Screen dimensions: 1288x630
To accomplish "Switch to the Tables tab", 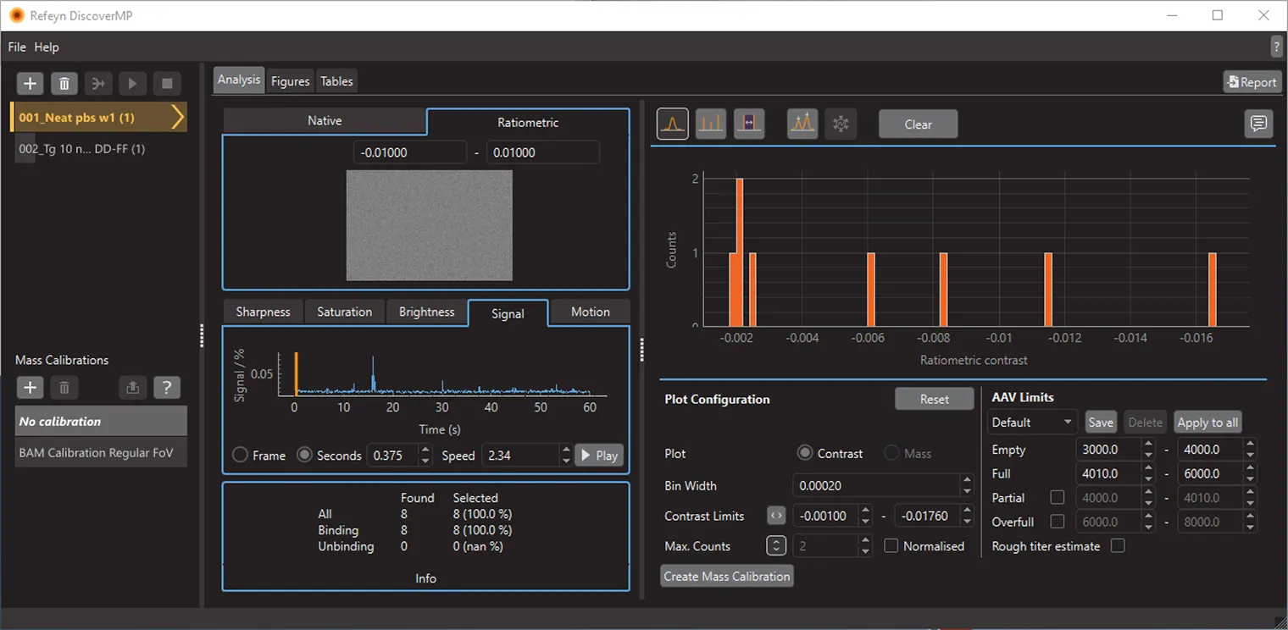I will [x=336, y=81].
